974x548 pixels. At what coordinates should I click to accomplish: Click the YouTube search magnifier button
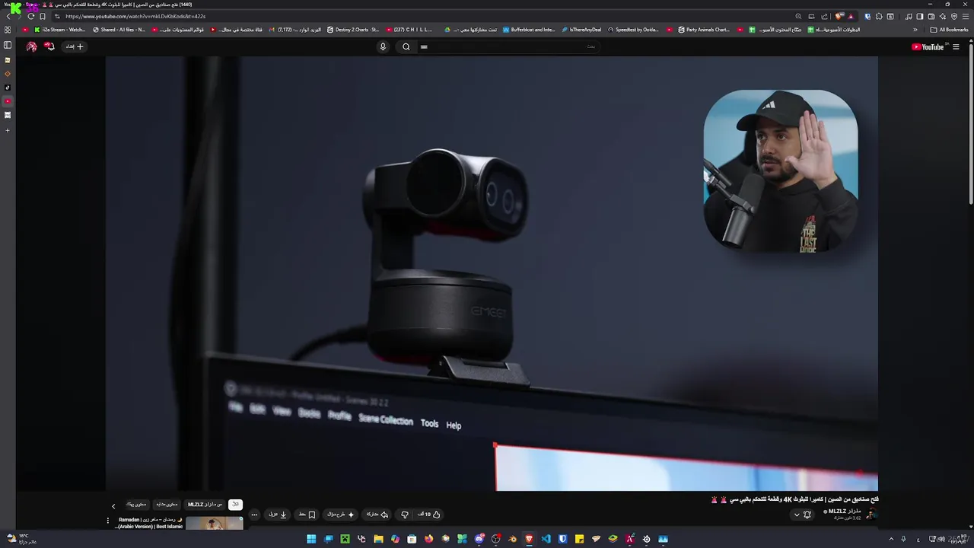coord(406,46)
